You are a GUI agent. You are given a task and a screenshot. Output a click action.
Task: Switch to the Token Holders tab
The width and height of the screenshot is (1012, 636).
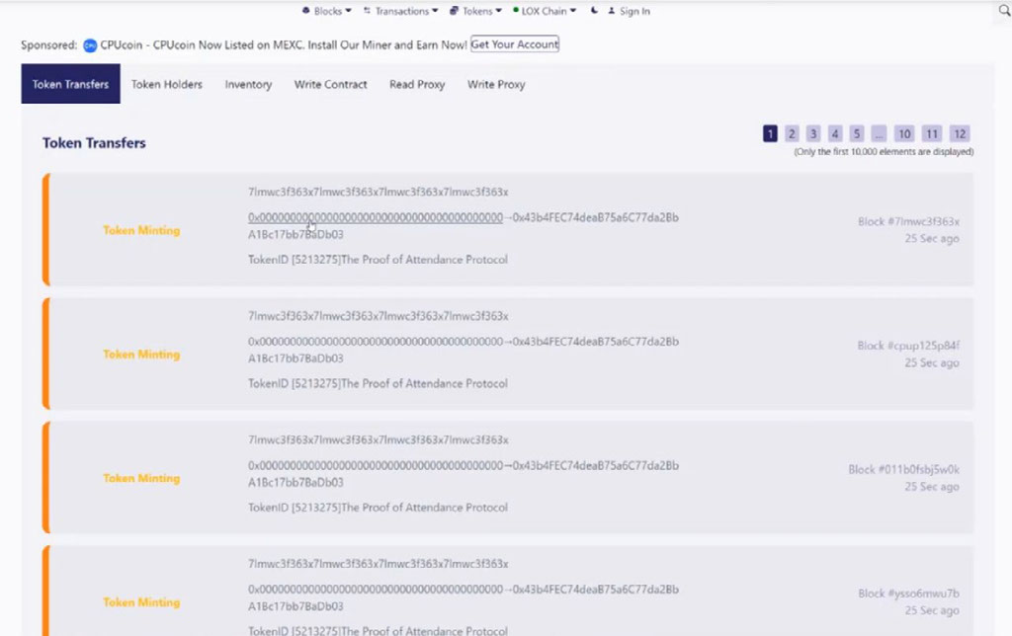coord(166,85)
